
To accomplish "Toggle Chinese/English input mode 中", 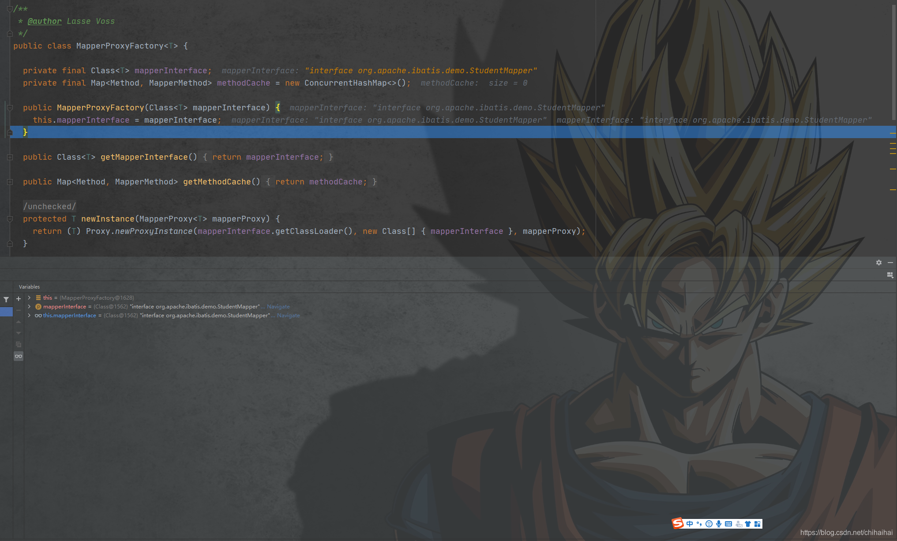I will [690, 524].
